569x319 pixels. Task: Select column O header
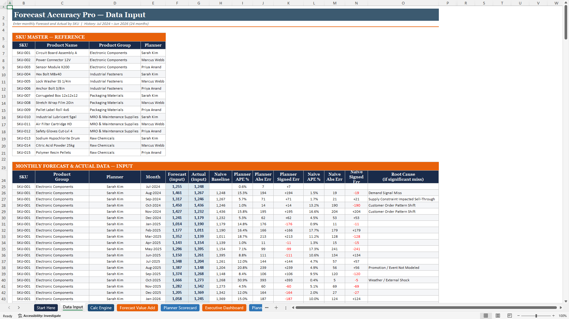[403, 3]
